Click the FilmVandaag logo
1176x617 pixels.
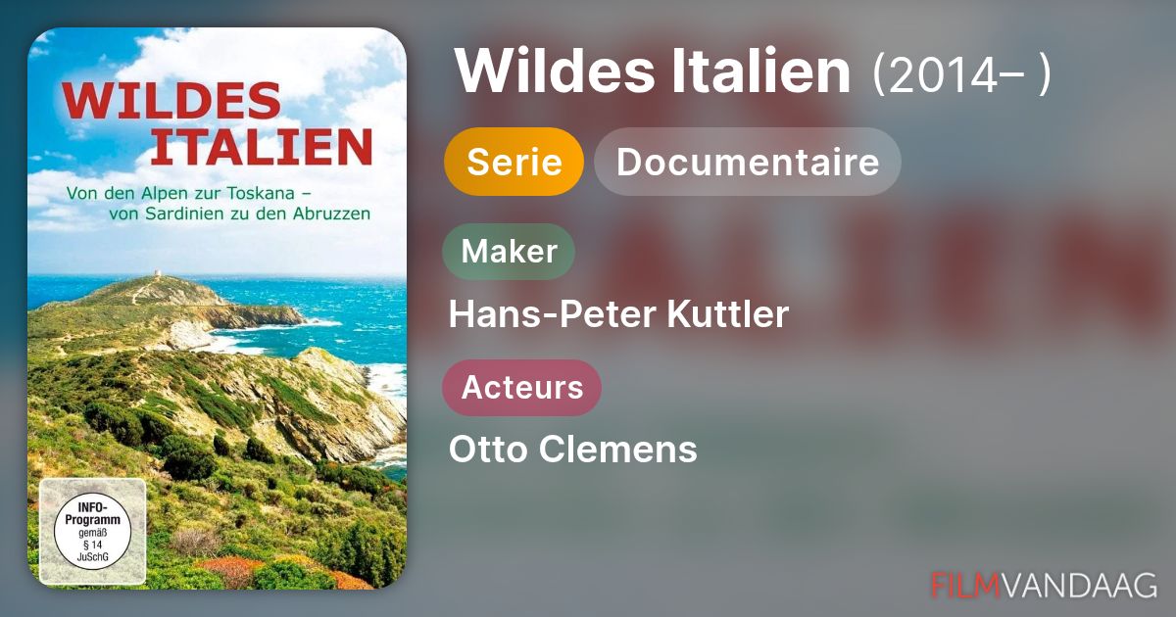click(1044, 585)
